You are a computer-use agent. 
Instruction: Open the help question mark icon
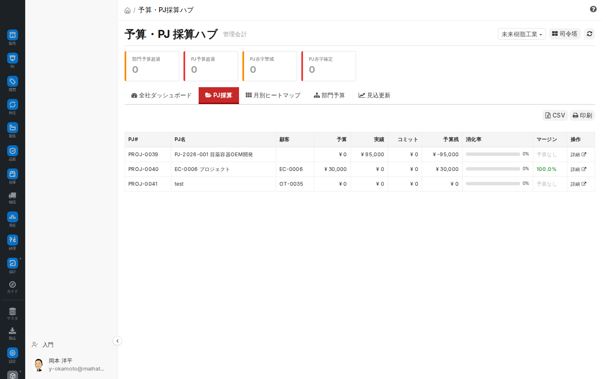click(593, 9)
